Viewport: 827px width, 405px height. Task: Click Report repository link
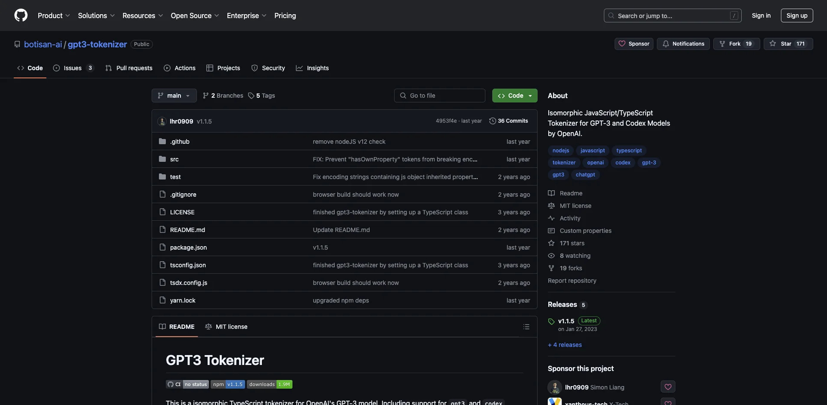coord(572,281)
